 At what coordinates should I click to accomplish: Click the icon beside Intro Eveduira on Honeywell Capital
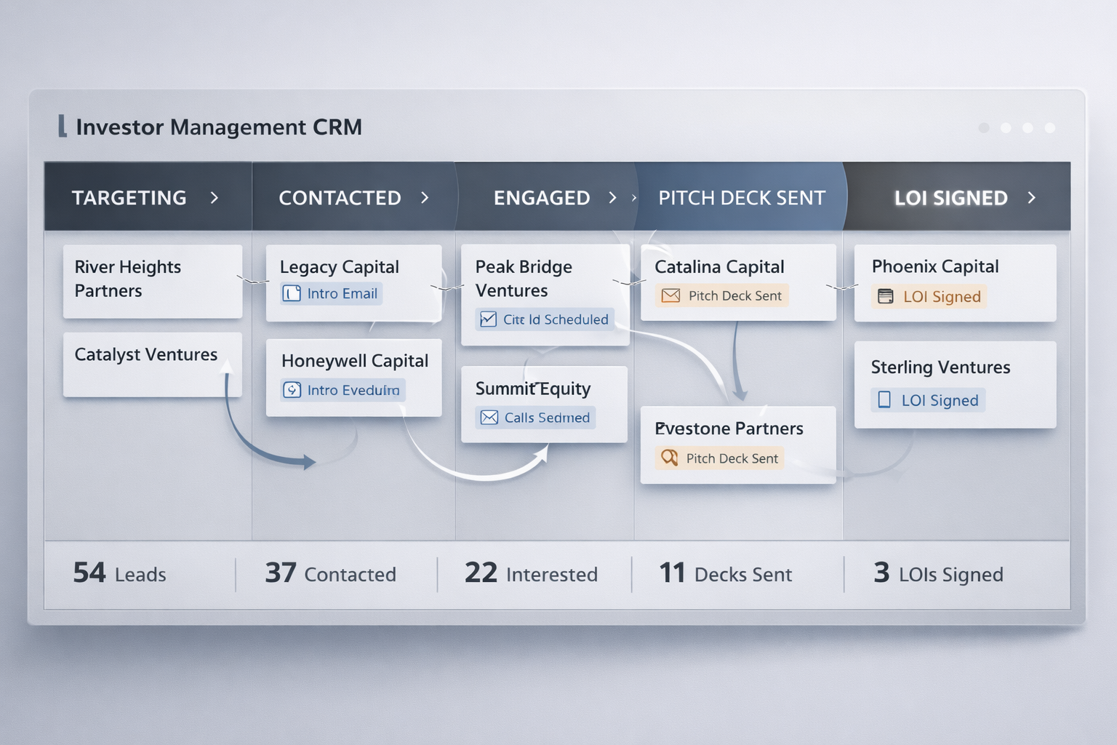292,390
